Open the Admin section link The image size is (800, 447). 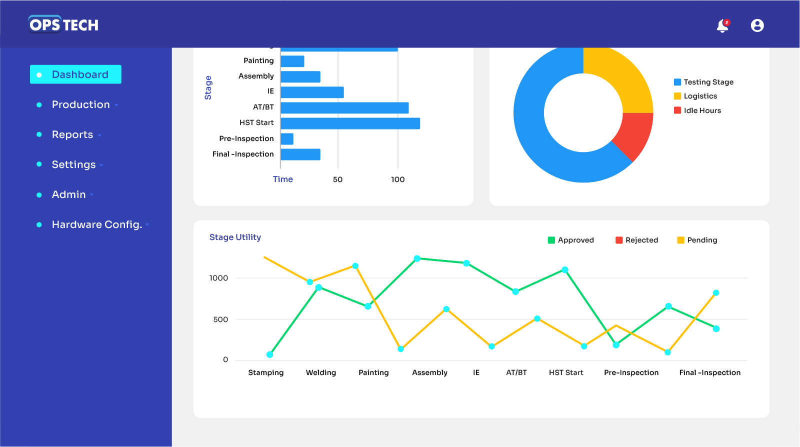point(69,194)
